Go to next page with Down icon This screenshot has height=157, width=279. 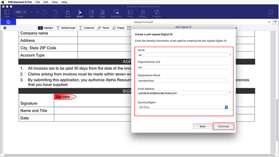[x=56, y=14]
